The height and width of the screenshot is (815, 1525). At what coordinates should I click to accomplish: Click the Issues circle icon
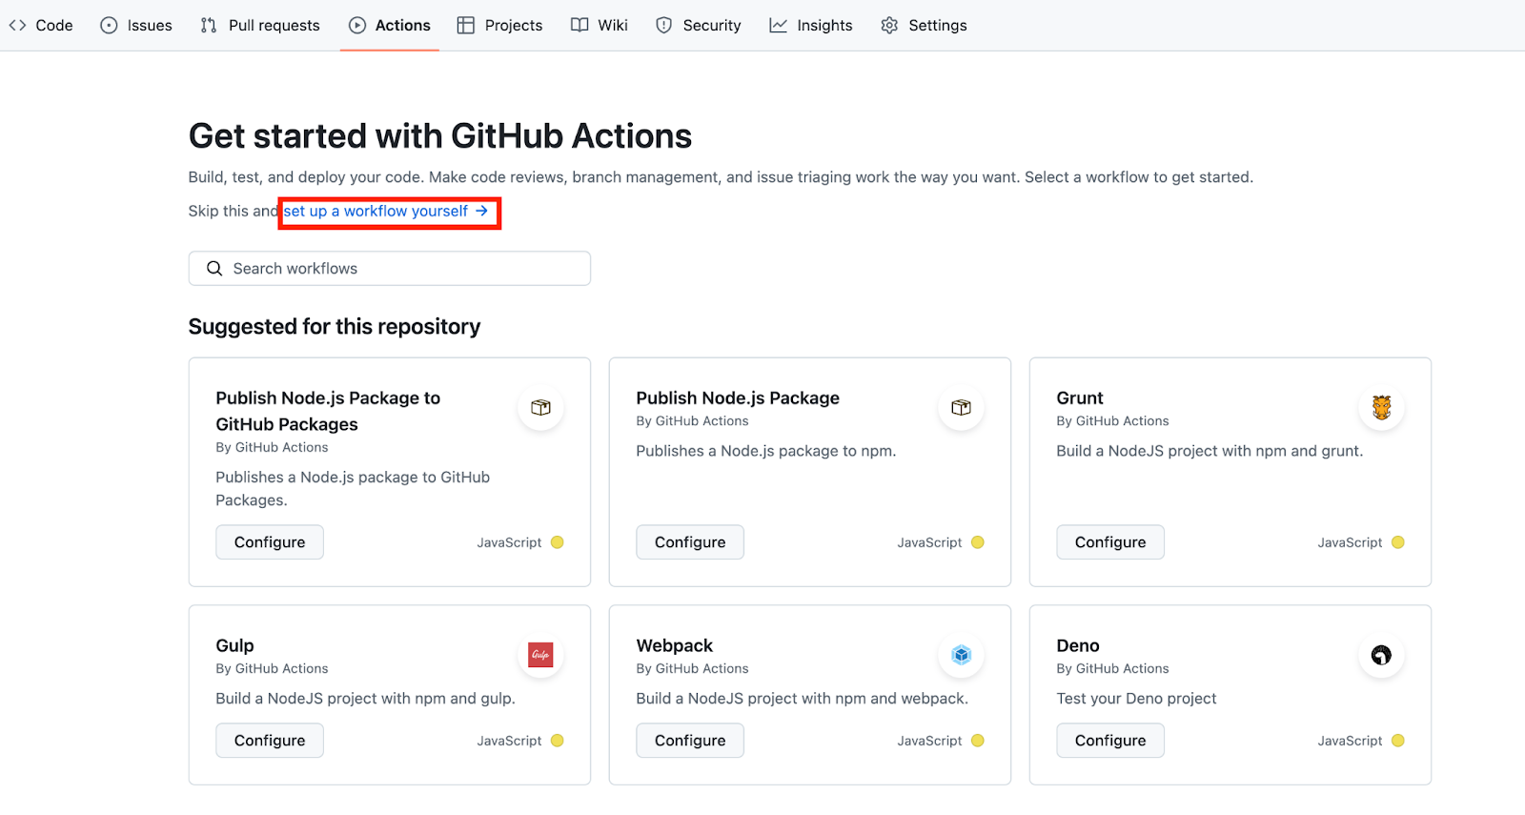pyautogui.click(x=110, y=26)
